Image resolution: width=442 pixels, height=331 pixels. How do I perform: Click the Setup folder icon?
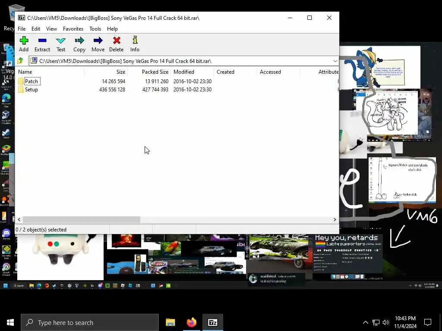[x=21, y=90]
